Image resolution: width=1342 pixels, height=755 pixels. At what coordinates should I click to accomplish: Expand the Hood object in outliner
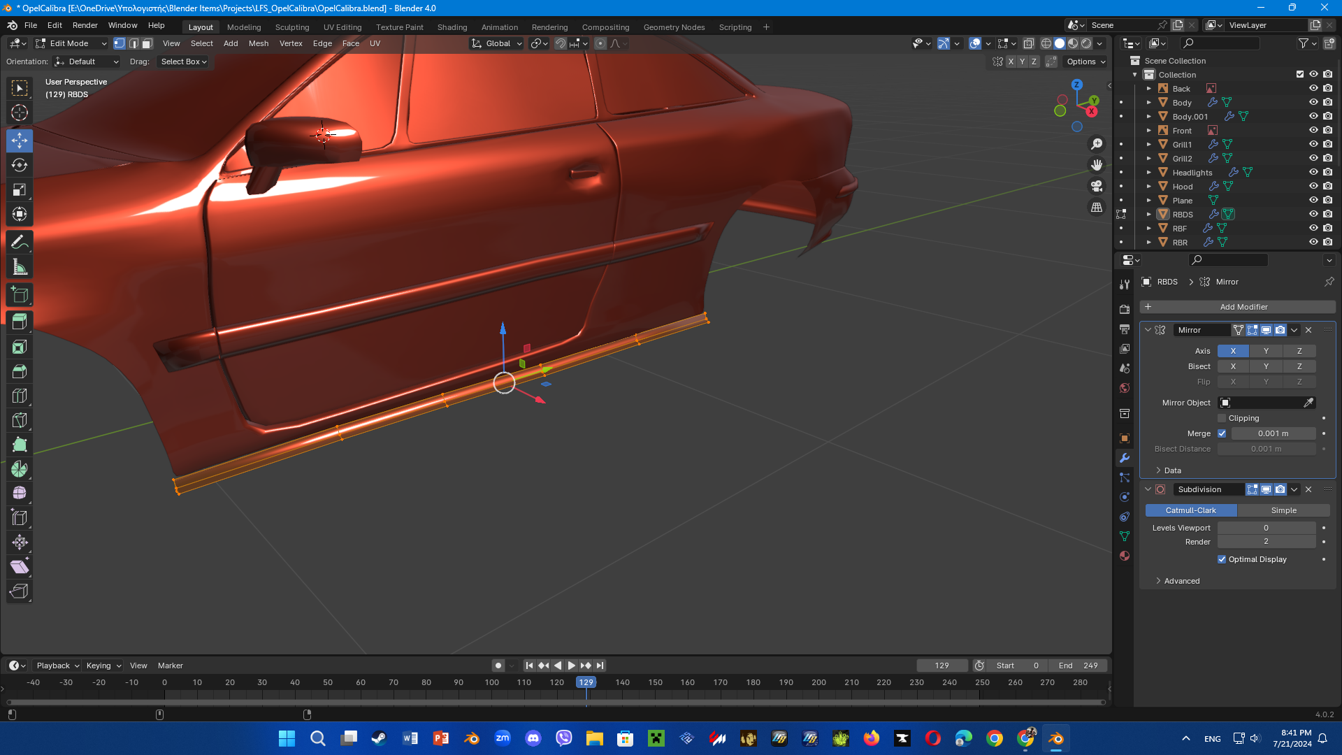click(x=1148, y=186)
